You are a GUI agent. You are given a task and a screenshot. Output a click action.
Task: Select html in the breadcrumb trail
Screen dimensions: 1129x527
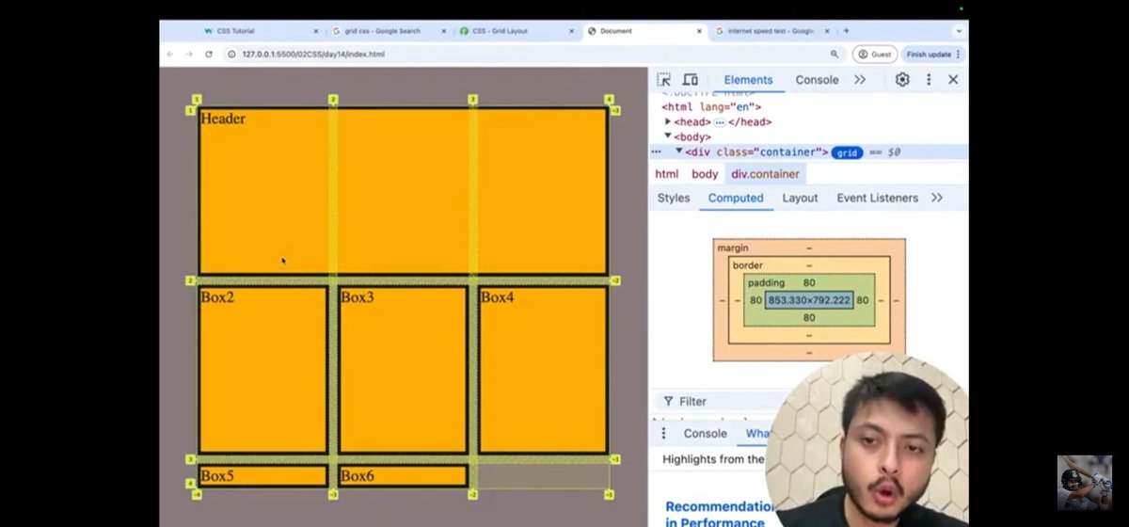click(x=666, y=174)
